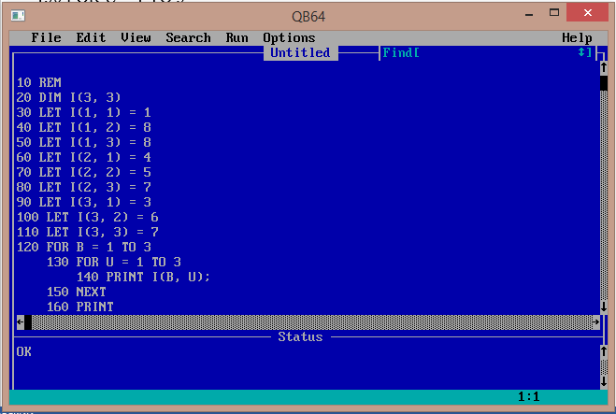The height and width of the screenshot is (414, 616).
Task: Open the Help menu
Action: pyautogui.click(x=577, y=37)
